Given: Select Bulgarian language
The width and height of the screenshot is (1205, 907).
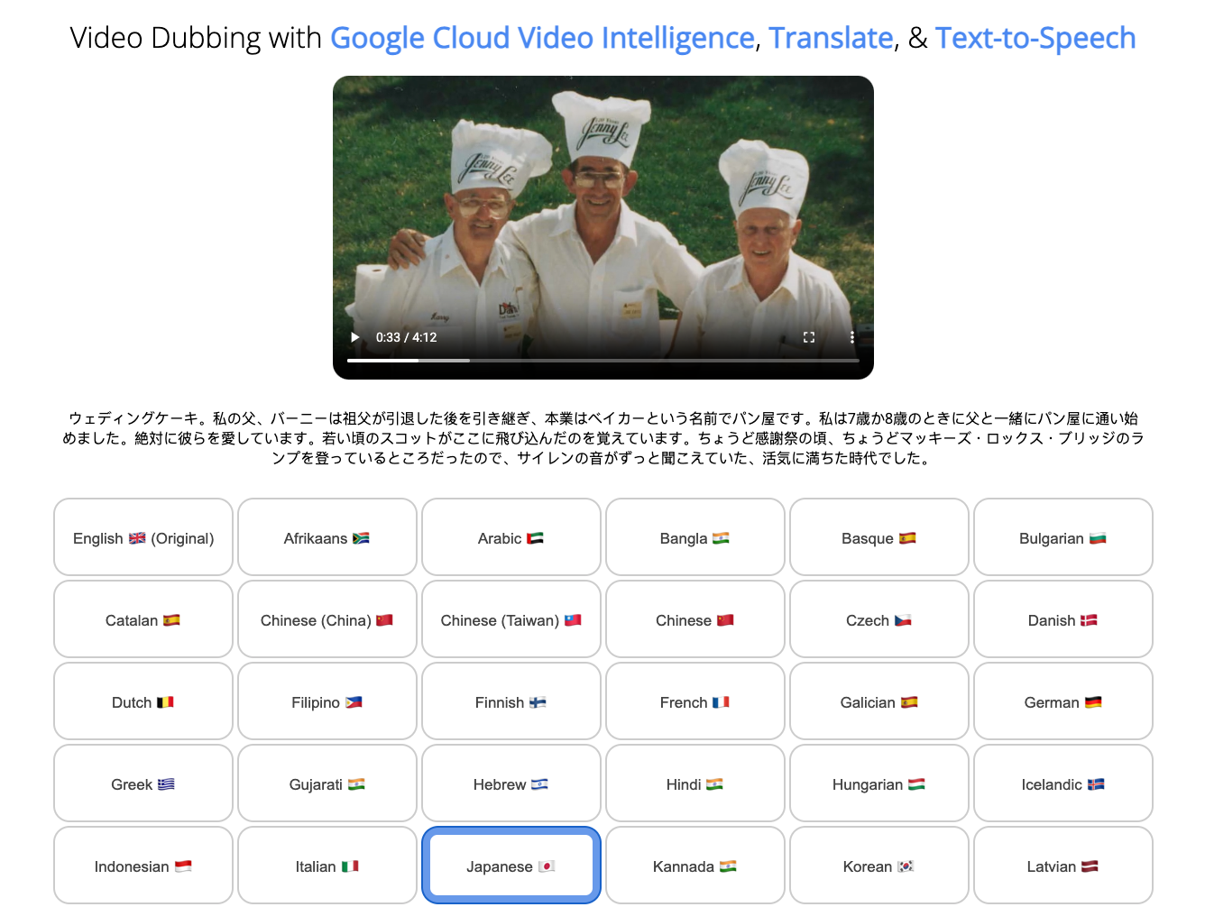Looking at the screenshot, I should click(1063, 537).
